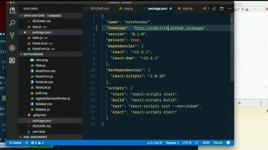Click the warnings triangle in status bar
268x150 pixels.
(39, 142)
